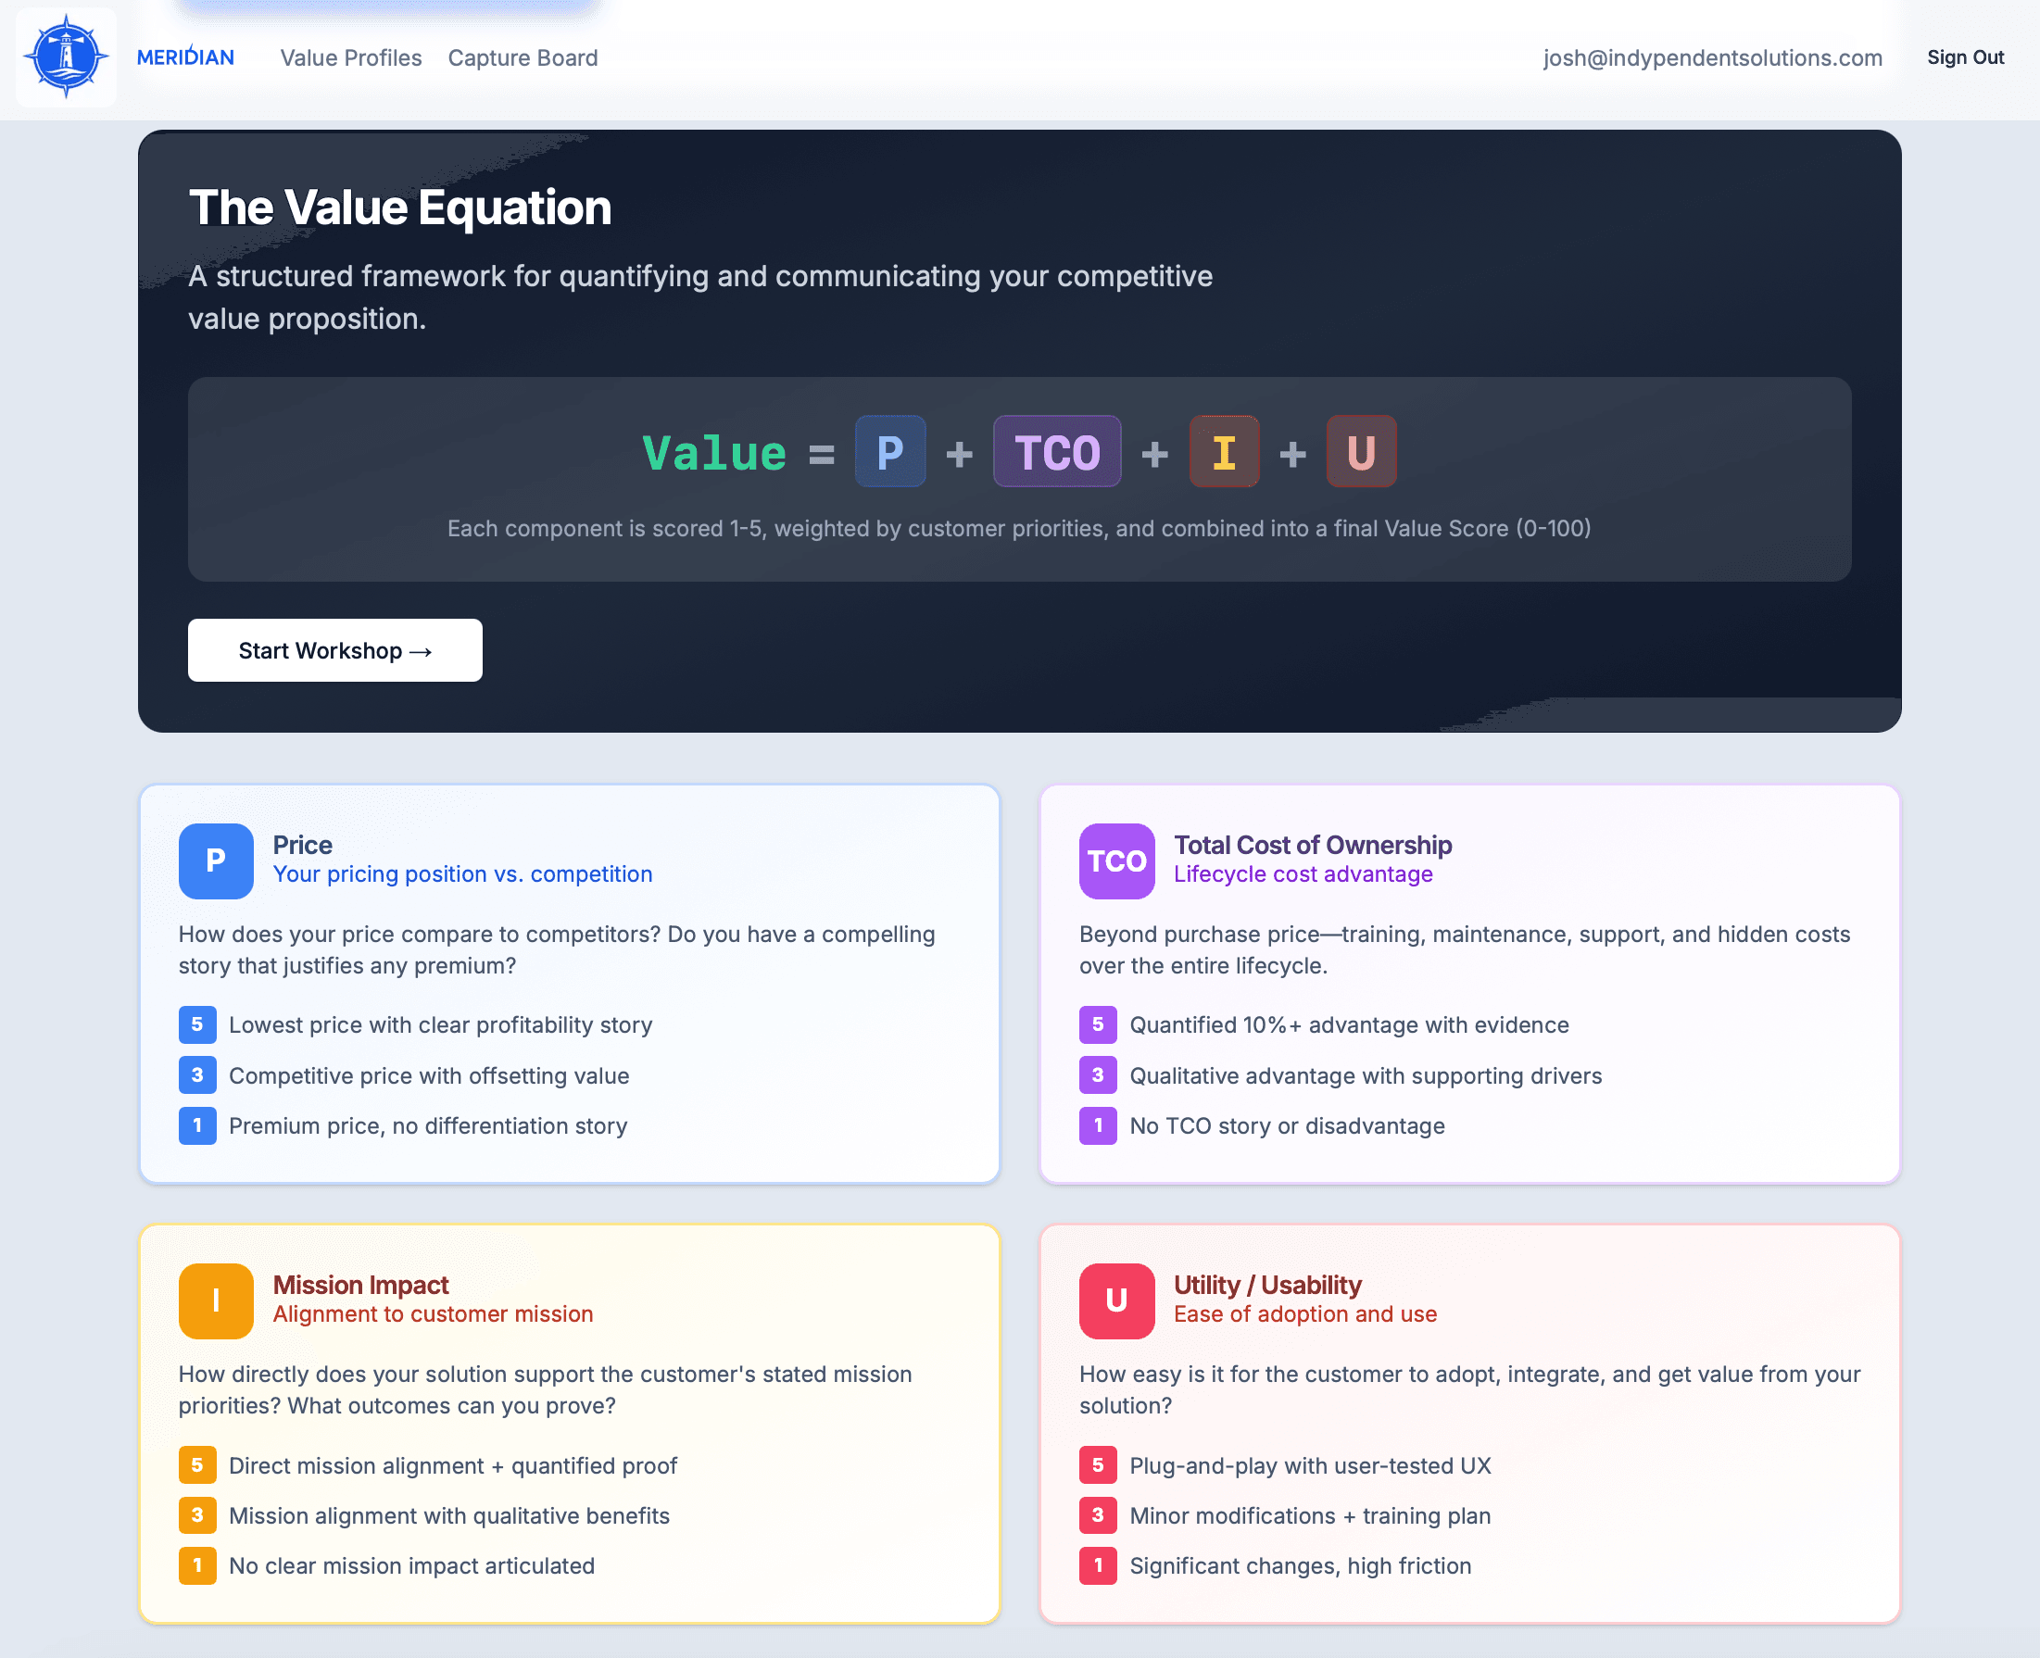
Task: Click the blue P tile in equation
Action: [x=889, y=452]
